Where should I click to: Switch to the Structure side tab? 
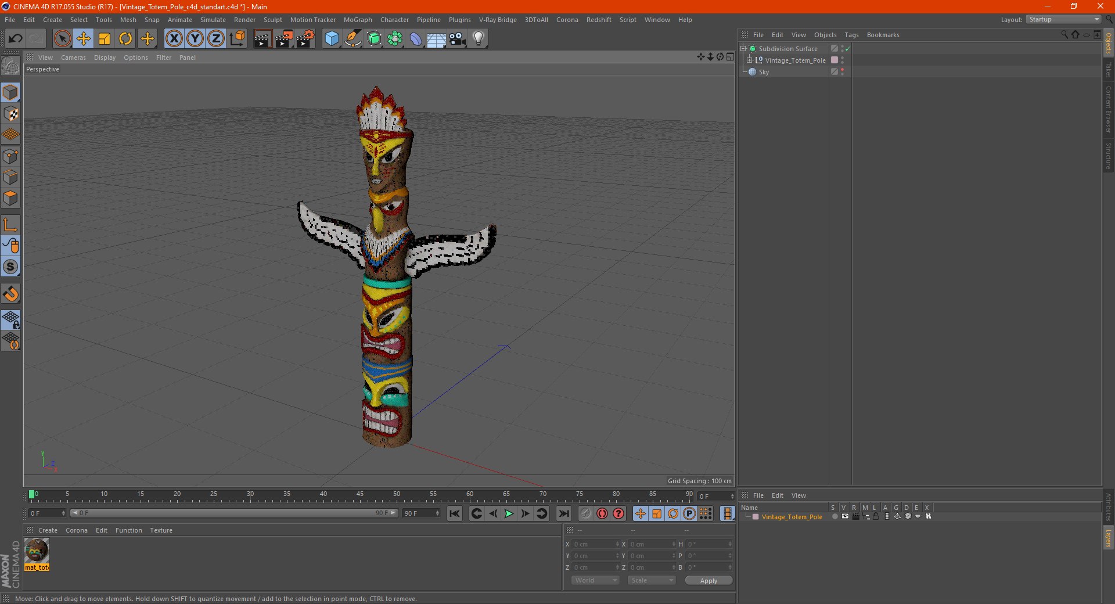point(1108,156)
